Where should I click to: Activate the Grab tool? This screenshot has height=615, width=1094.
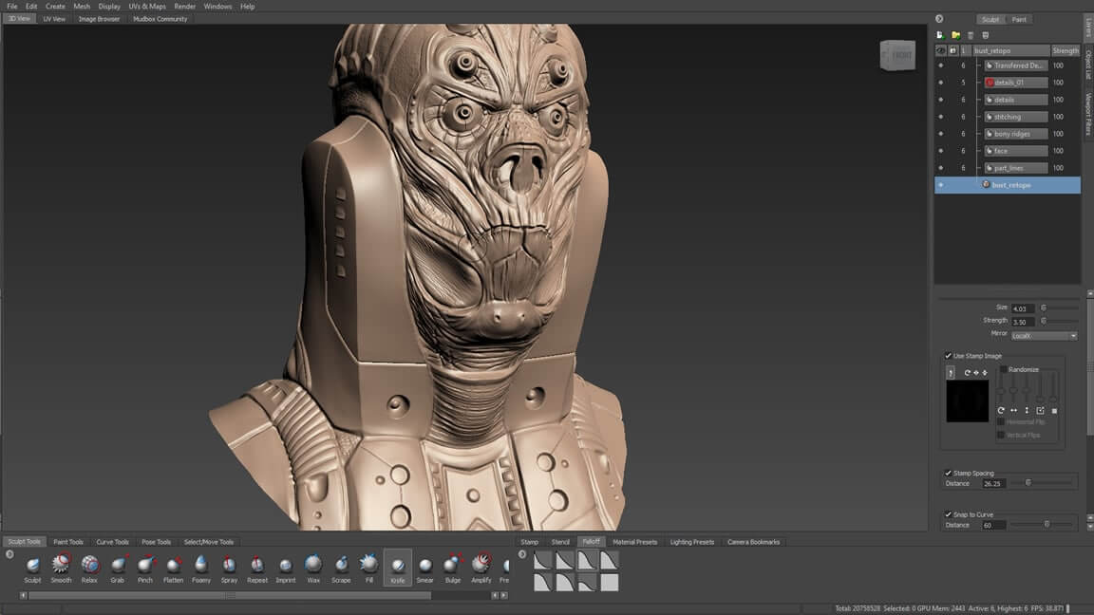click(117, 566)
